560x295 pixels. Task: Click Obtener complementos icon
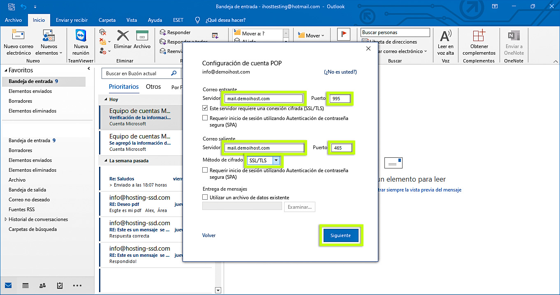coord(479,36)
